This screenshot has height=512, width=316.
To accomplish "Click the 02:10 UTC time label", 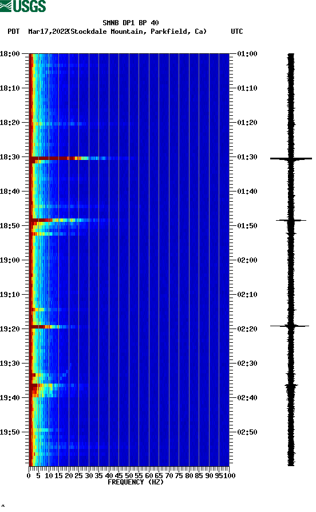I will coord(247,294).
